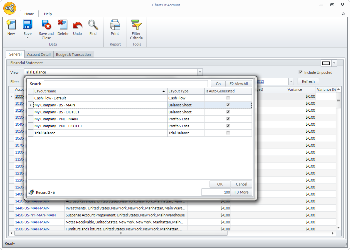Toggle the Include Unposted checkbox

tap(301, 72)
